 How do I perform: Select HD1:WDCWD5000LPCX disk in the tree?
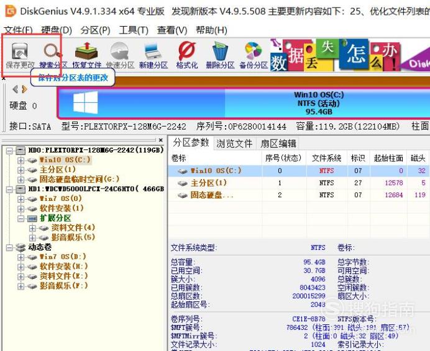(96, 189)
